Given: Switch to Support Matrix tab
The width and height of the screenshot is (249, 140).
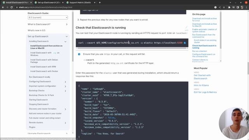Looking at the screenshot, I should point(81,3).
